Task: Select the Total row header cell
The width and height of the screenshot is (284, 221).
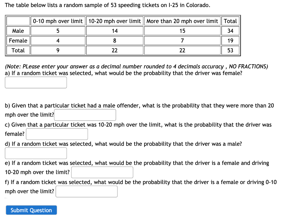Action: point(18,50)
